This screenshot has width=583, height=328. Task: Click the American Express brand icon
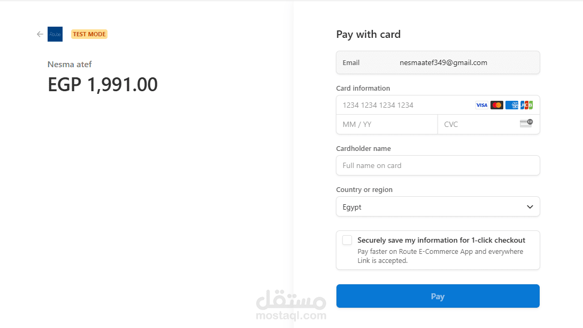512,105
